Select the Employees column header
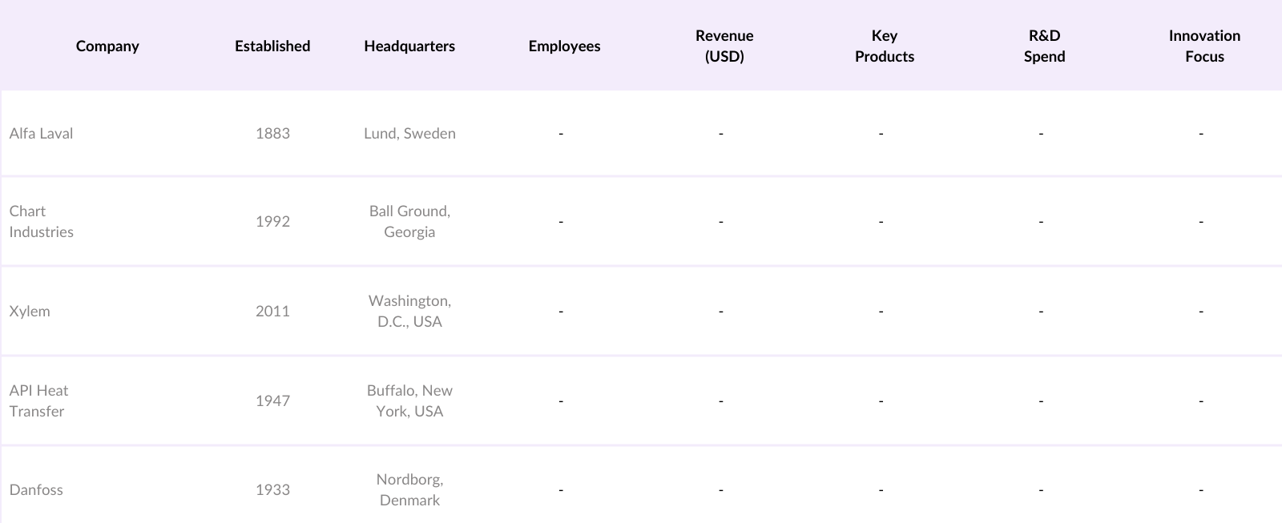1282x523 pixels. (564, 46)
